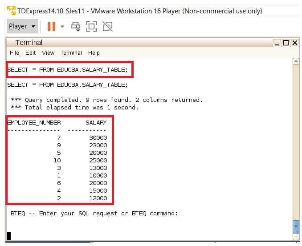Click employee number 10 in results
Image resolution: width=302 pixels, height=246 pixels.
(57, 161)
